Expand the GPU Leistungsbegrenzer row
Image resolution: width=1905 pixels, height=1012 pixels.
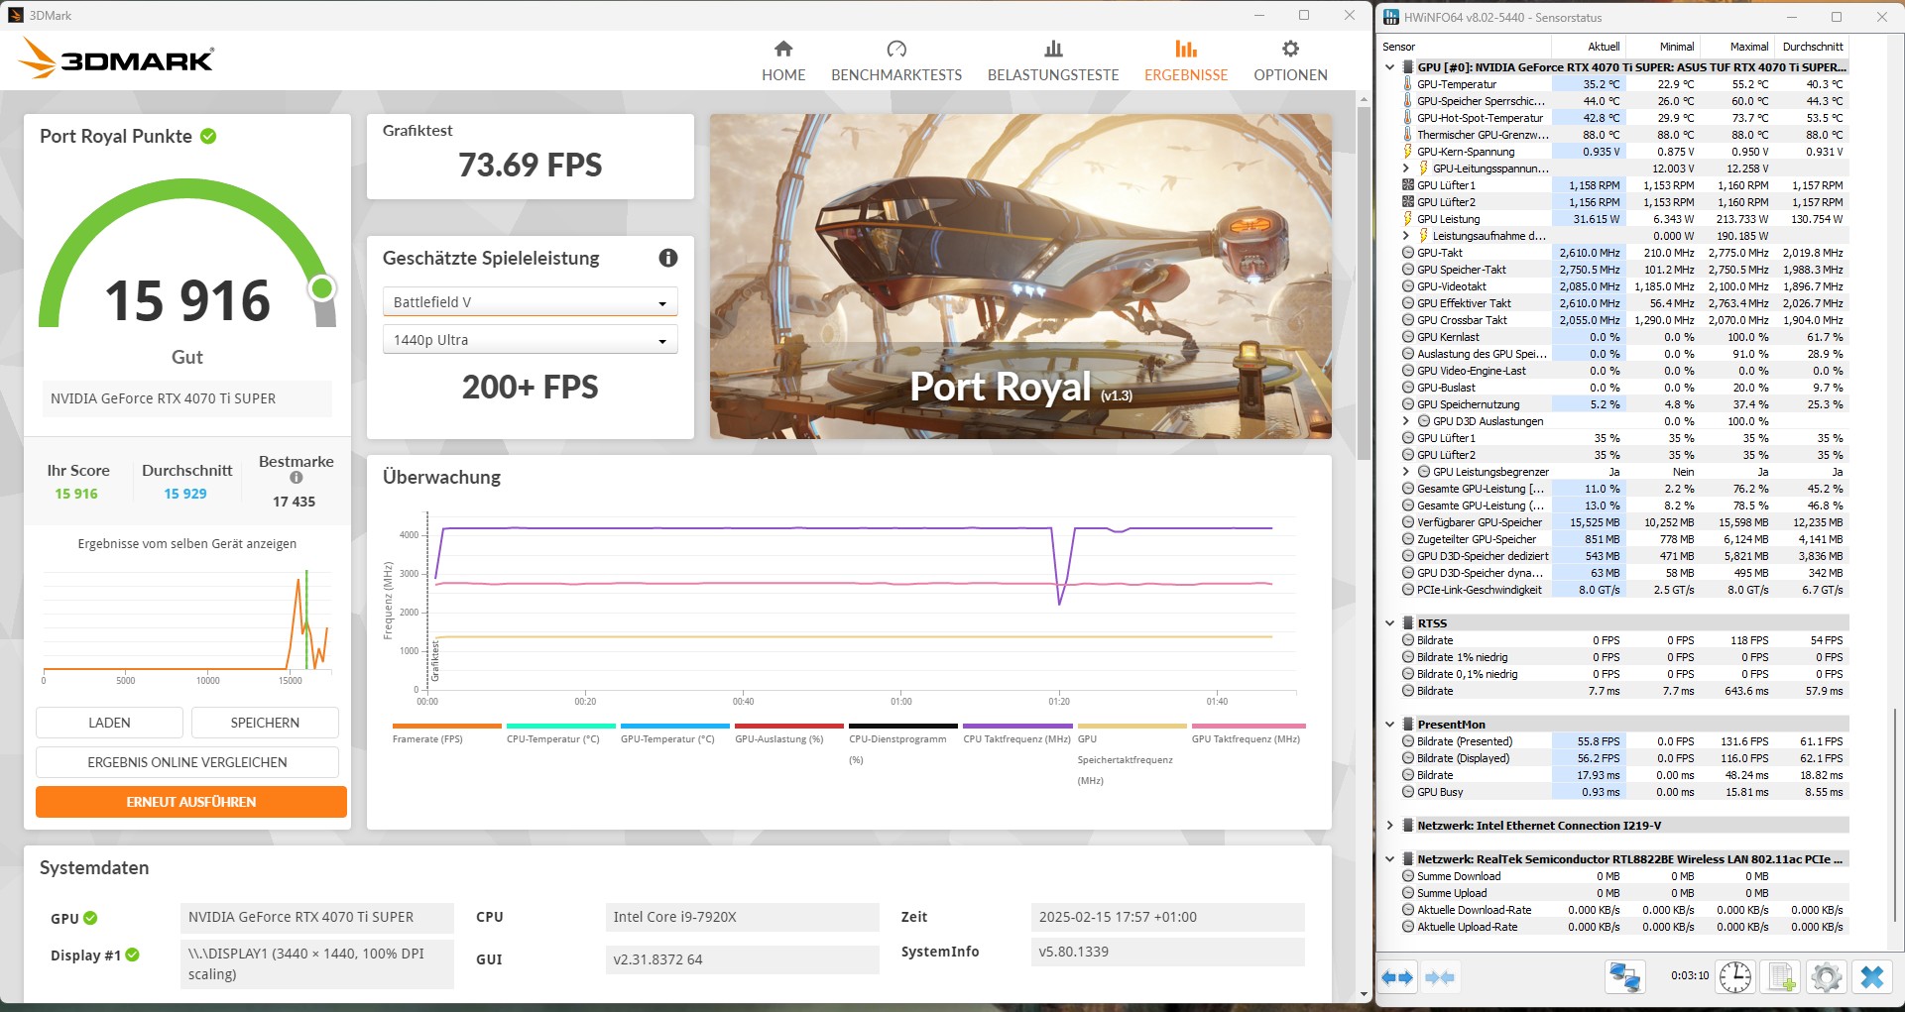pos(1405,472)
